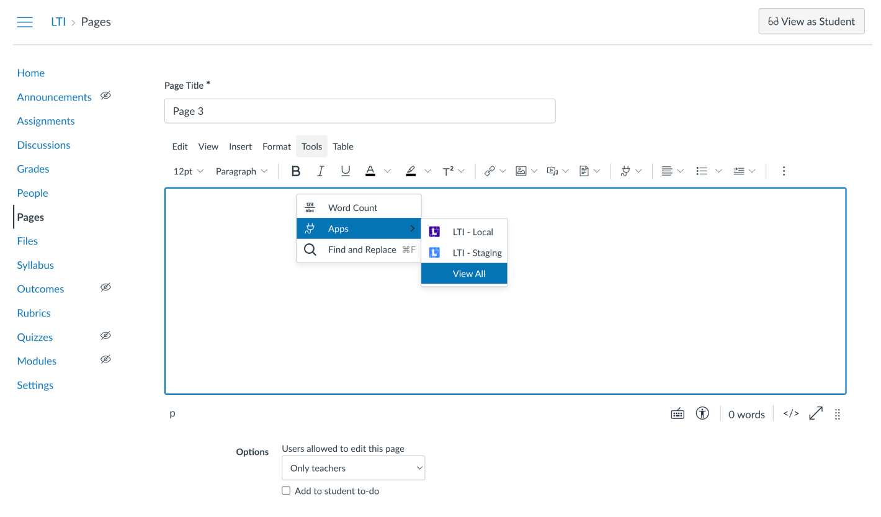Expand the text color dropdown arrow
Screen dimensions: 881x517
click(x=388, y=171)
